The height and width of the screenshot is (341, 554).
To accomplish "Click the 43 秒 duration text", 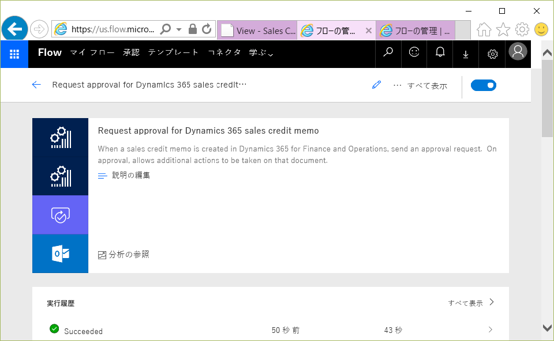I will 393,331.
